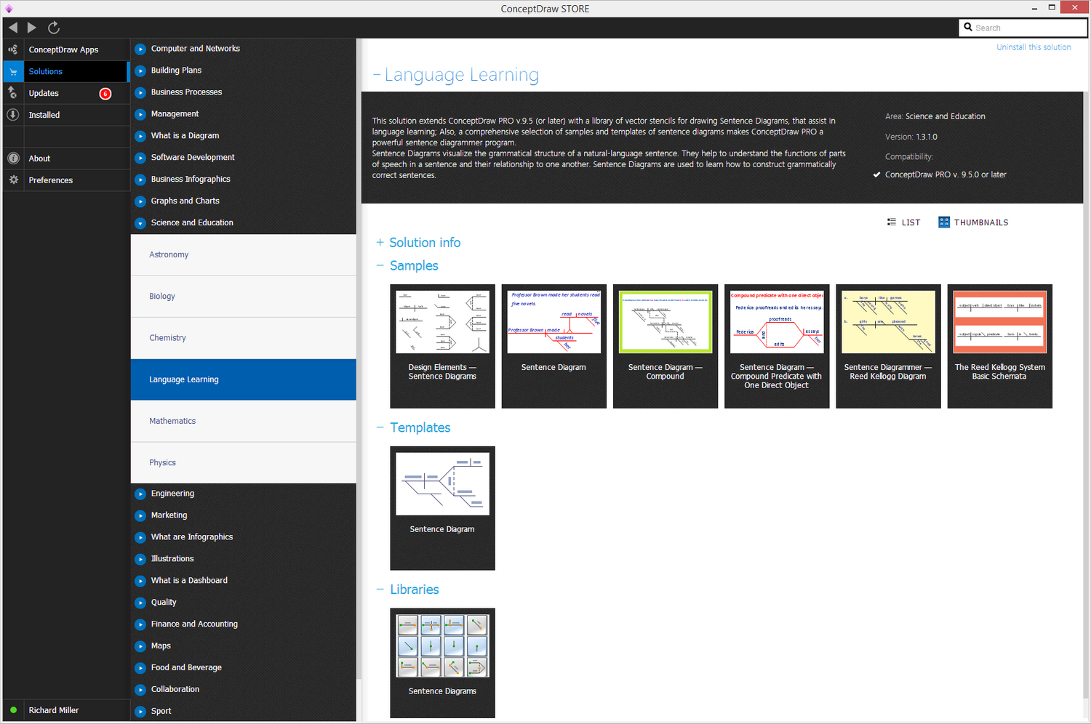1091x724 pixels.
Task: Expand Finance and Accounting category
Action: pos(140,624)
